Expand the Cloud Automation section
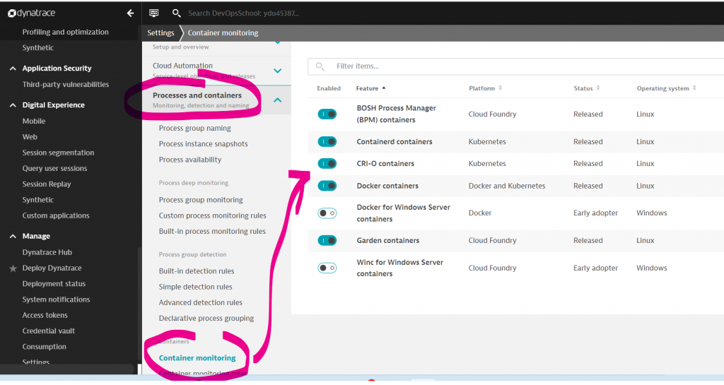 [x=277, y=71]
